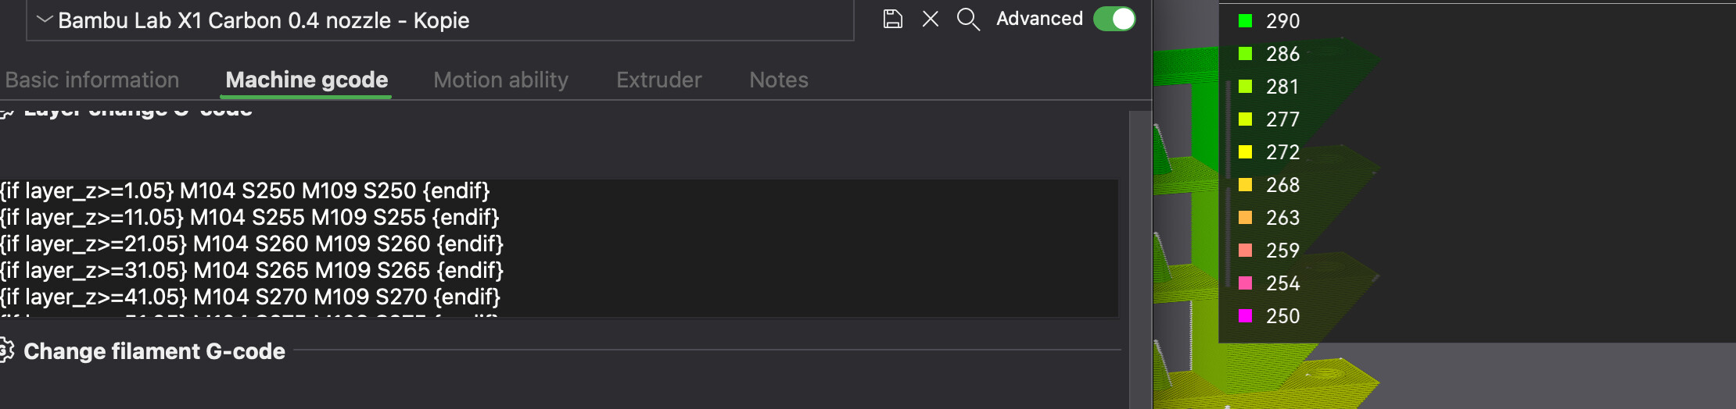This screenshot has height=409, width=1736.
Task: Click the magenta 250 temperature legend swatch
Action: click(1246, 316)
